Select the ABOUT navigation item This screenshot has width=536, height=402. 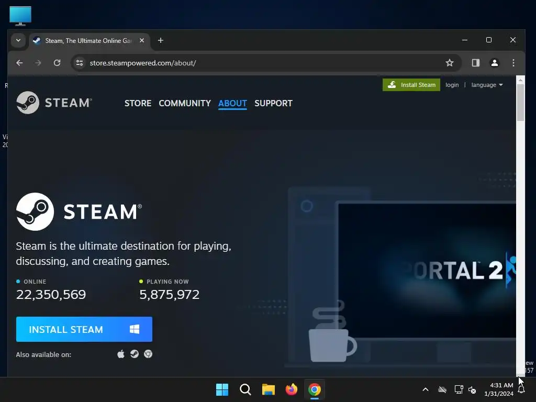[x=232, y=103]
